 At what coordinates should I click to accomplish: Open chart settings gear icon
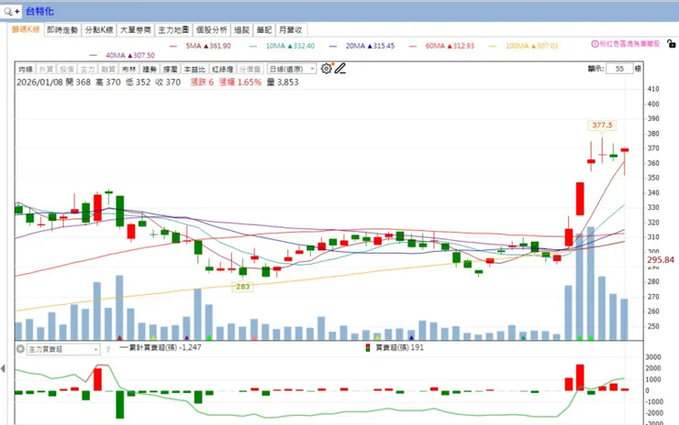(x=327, y=69)
